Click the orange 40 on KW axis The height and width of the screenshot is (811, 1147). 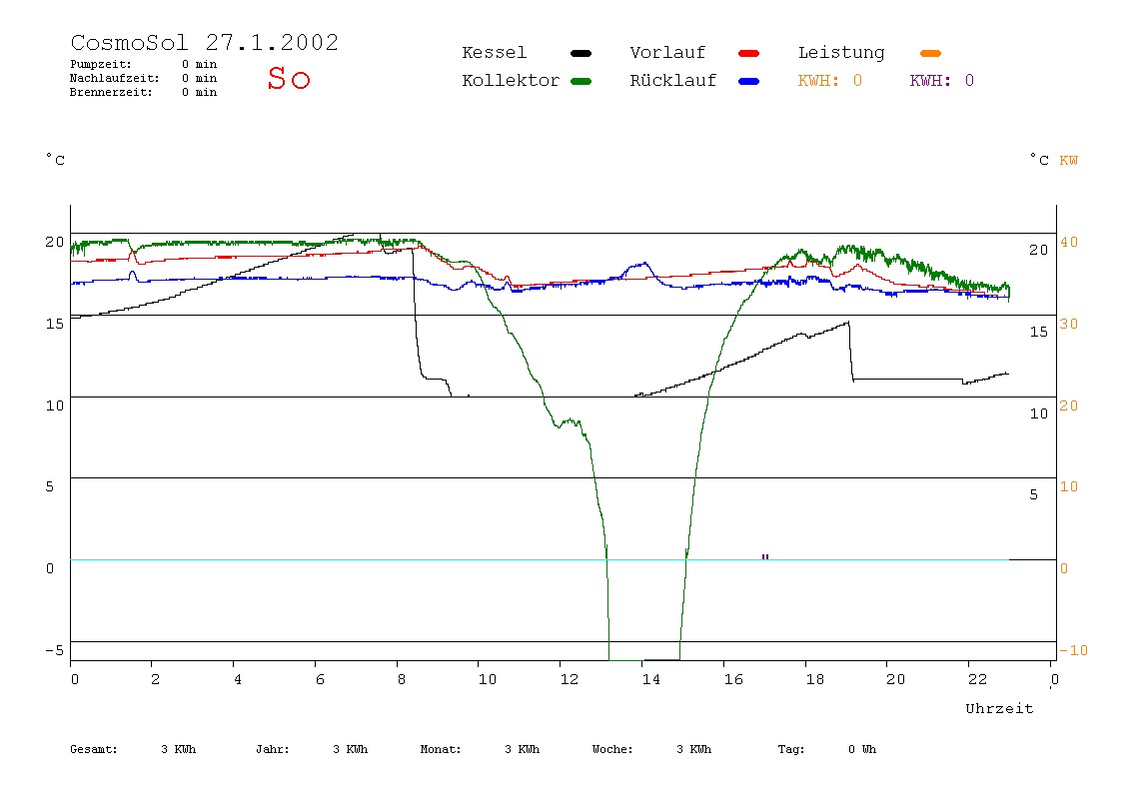click(1069, 242)
